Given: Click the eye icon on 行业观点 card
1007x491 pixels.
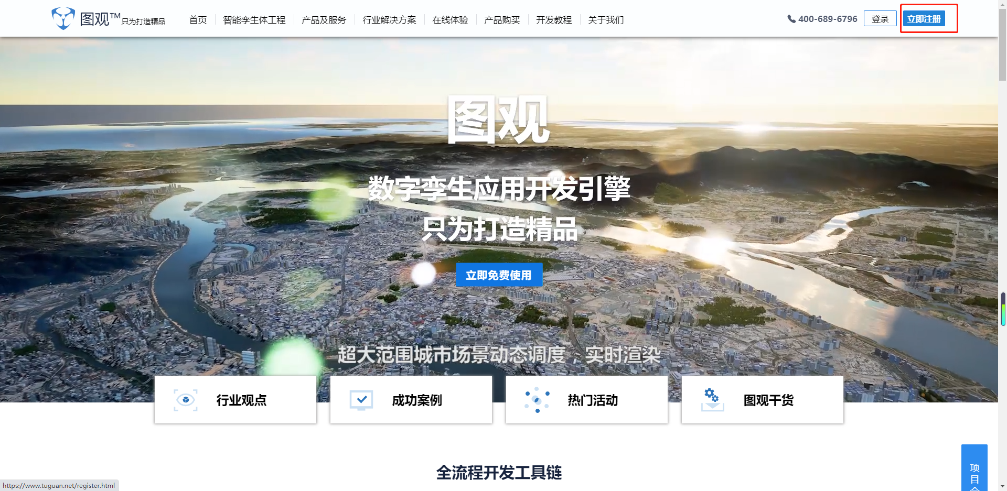Looking at the screenshot, I should 186,400.
